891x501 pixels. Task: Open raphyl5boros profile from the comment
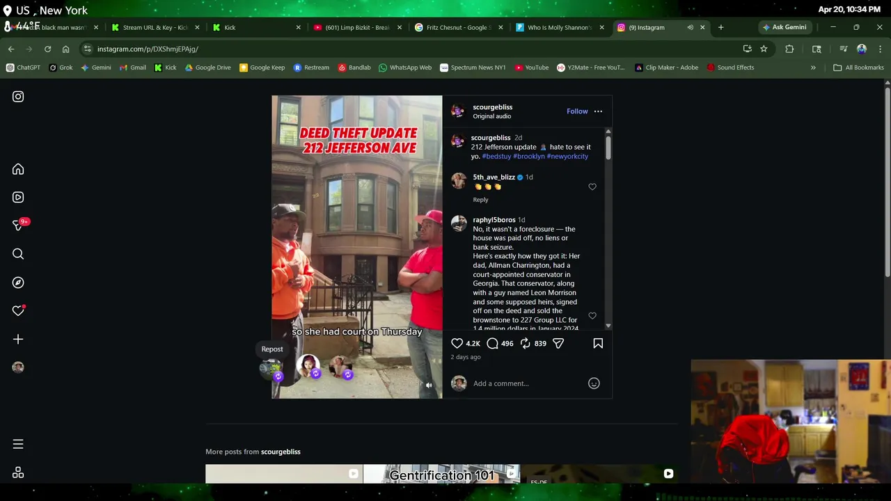coord(494,220)
